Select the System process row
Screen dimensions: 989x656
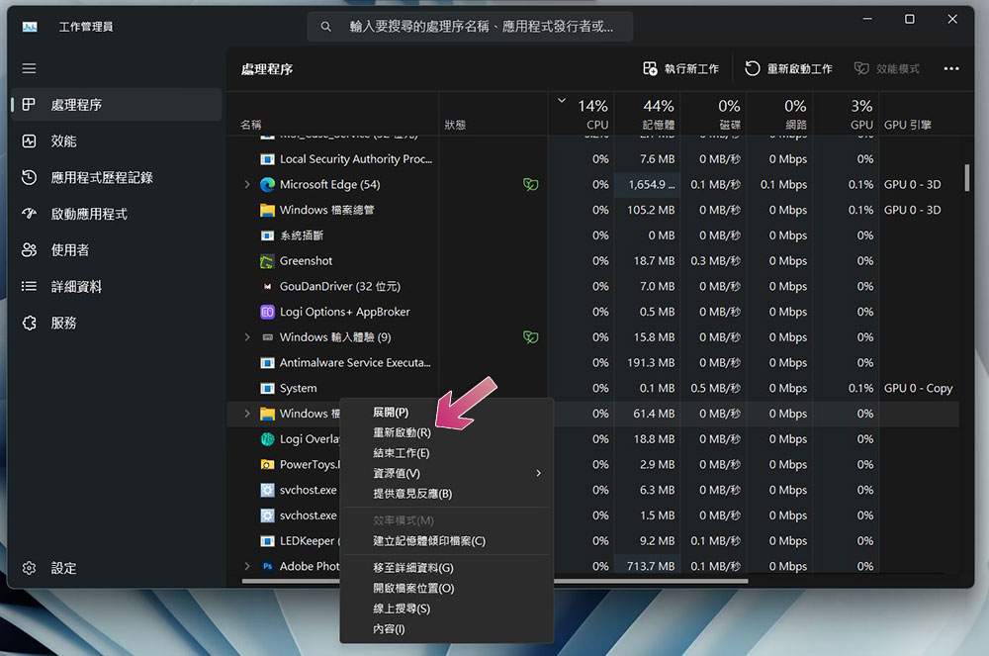tap(592, 388)
